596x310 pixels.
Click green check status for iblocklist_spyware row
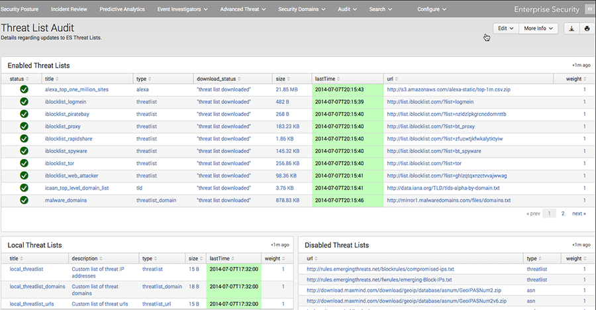(x=24, y=151)
